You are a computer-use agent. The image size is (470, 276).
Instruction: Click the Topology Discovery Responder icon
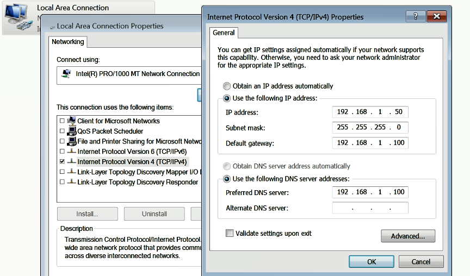click(x=72, y=181)
